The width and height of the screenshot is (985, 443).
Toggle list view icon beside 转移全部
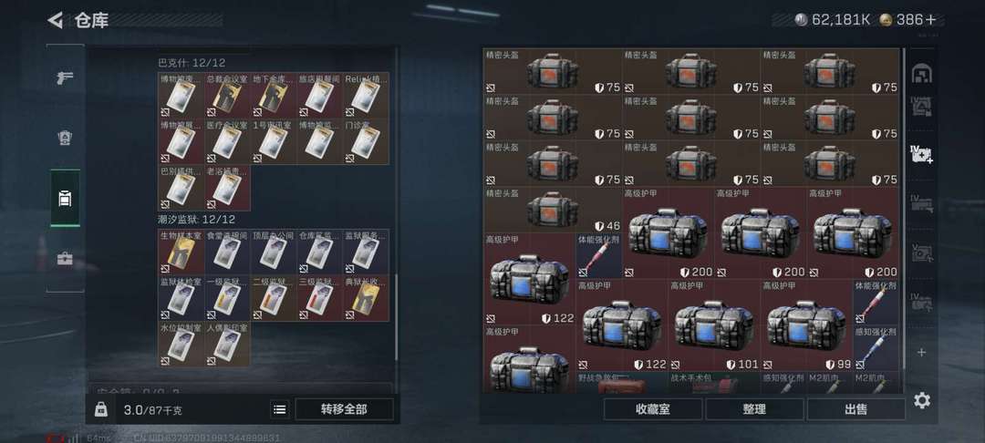coord(280,409)
